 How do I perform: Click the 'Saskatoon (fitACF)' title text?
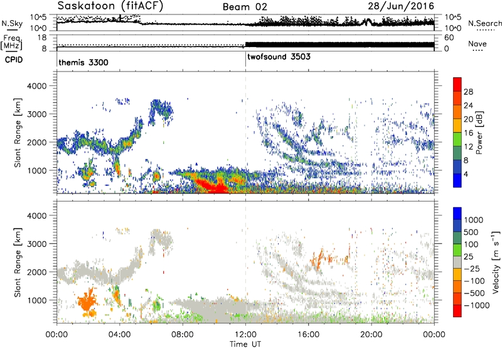click(x=110, y=6)
